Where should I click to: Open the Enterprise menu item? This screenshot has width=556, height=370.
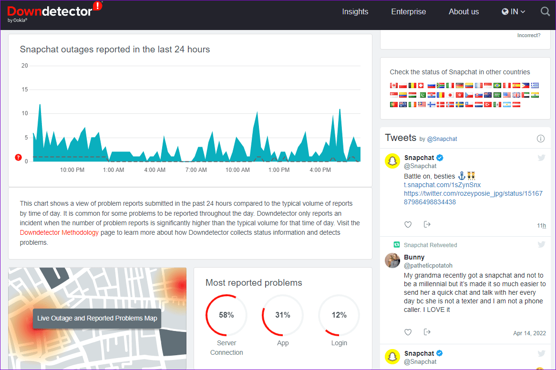click(x=409, y=11)
